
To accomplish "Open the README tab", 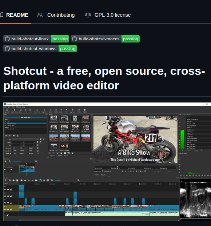I will 14,15.
